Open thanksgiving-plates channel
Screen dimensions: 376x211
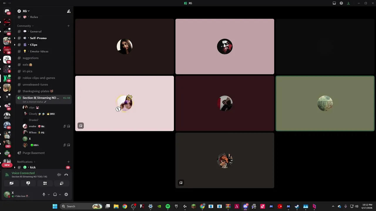[x=43, y=91]
